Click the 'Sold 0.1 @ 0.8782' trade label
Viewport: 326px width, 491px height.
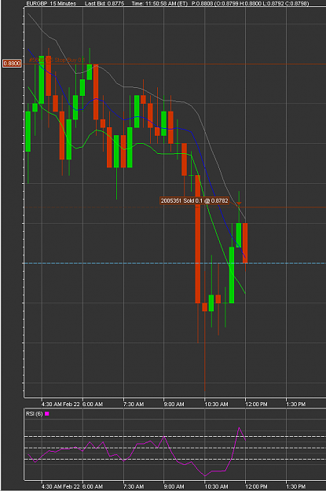[x=194, y=201]
